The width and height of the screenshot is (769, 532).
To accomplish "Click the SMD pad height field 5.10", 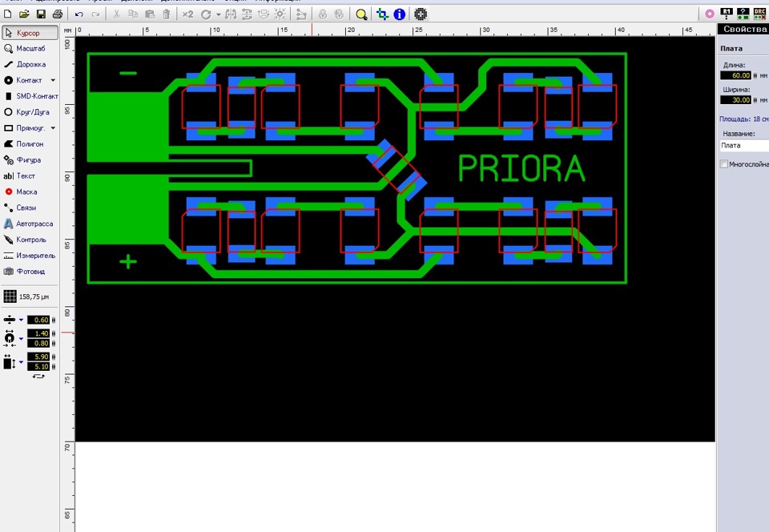I will [x=38, y=366].
